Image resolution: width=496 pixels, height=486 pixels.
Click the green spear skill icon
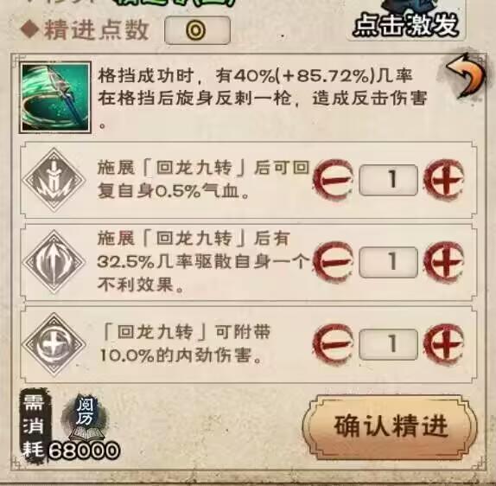55,98
